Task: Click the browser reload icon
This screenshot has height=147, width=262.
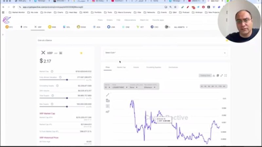Action: click(x=14, y=7)
